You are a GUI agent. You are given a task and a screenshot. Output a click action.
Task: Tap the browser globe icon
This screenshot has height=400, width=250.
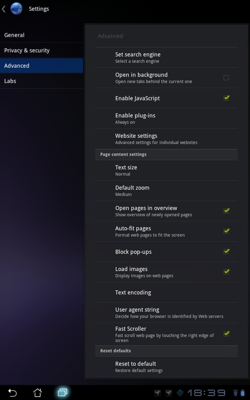click(16, 9)
